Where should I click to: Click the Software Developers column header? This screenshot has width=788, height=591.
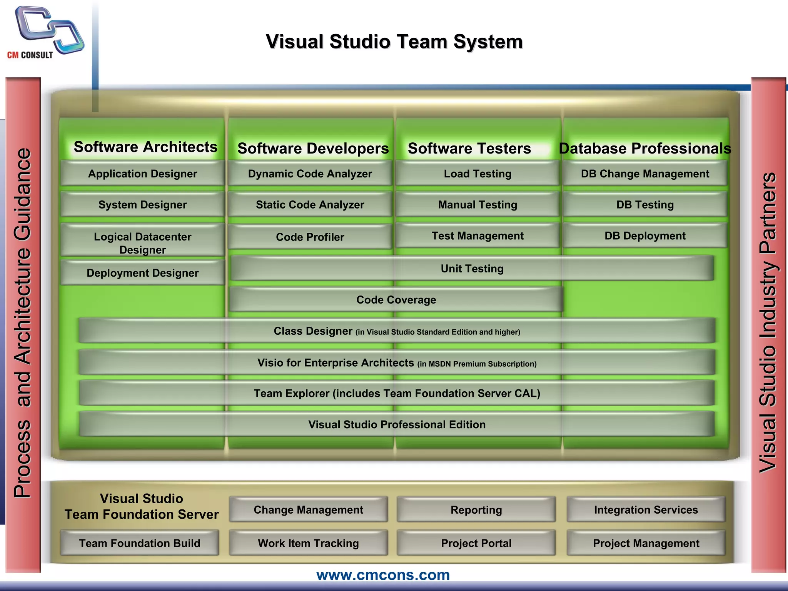[313, 149]
